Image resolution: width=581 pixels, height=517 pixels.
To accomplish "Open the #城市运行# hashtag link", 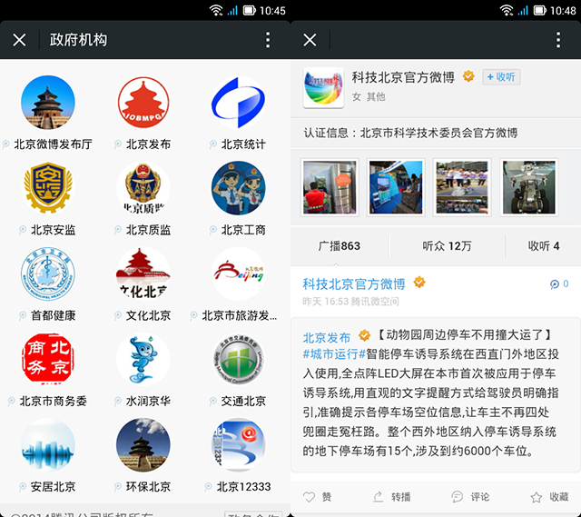I will pos(334,354).
